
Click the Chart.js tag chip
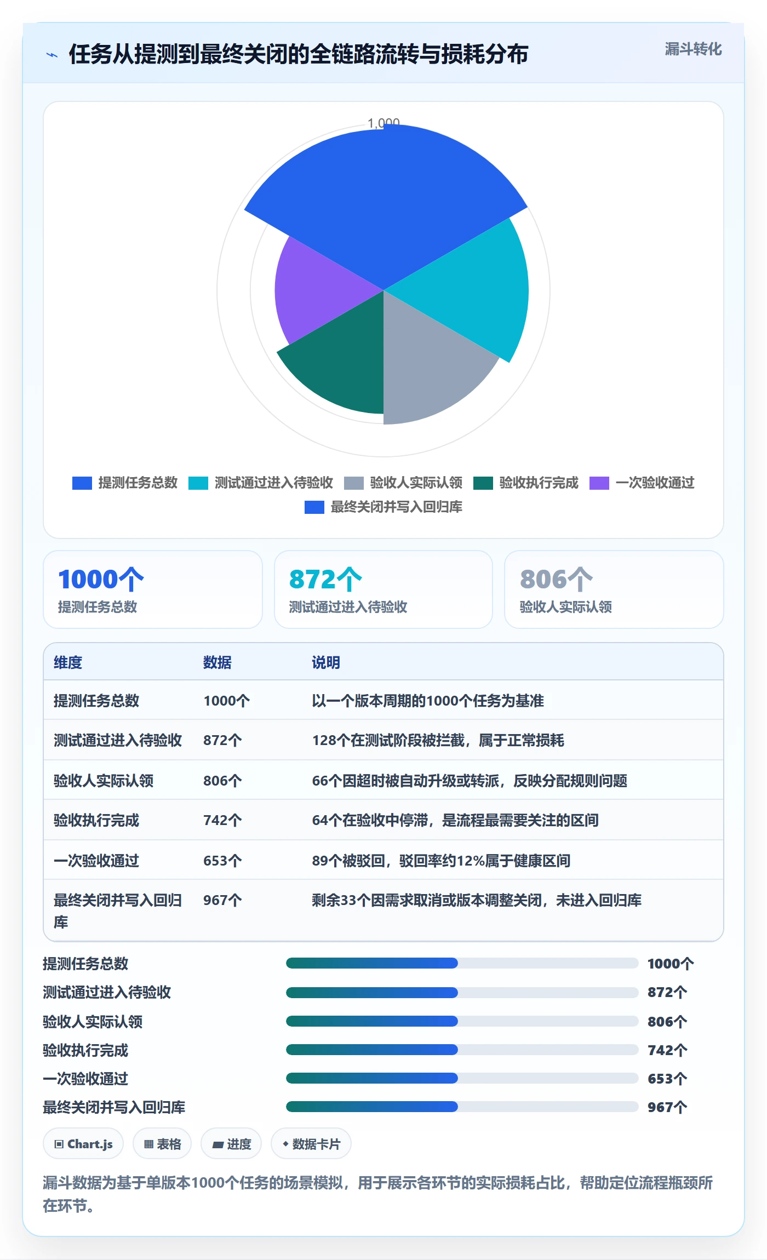(x=83, y=1144)
